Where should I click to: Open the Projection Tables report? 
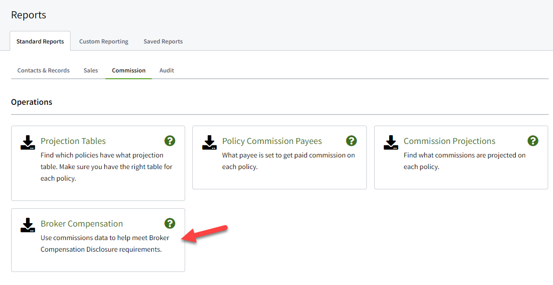[x=73, y=141]
